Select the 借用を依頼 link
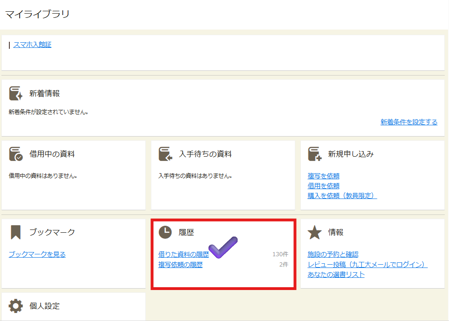This screenshot has width=449, height=321. coord(323,186)
